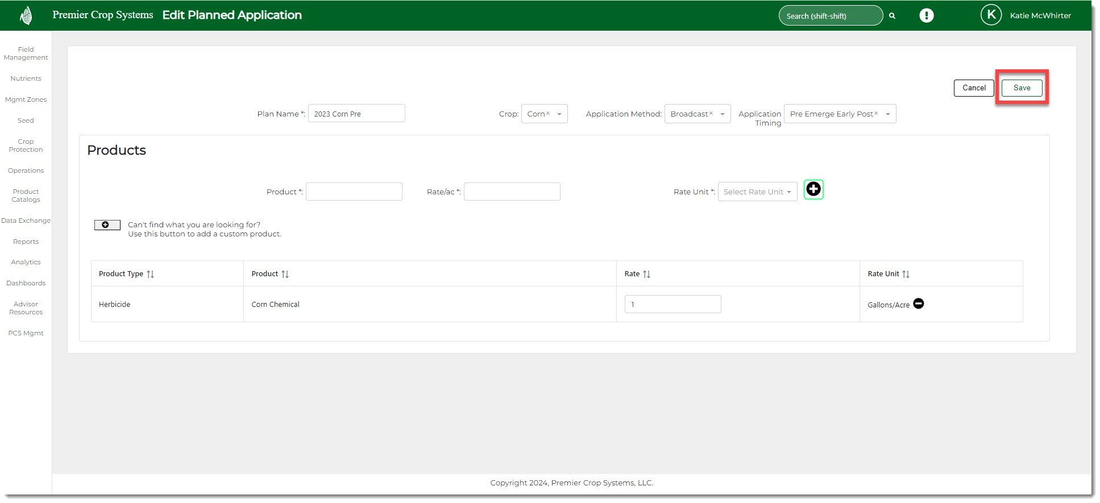The width and height of the screenshot is (1100, 503).
Task: Expand the Application Timing dropdown
Action: (x=887, y=114)
